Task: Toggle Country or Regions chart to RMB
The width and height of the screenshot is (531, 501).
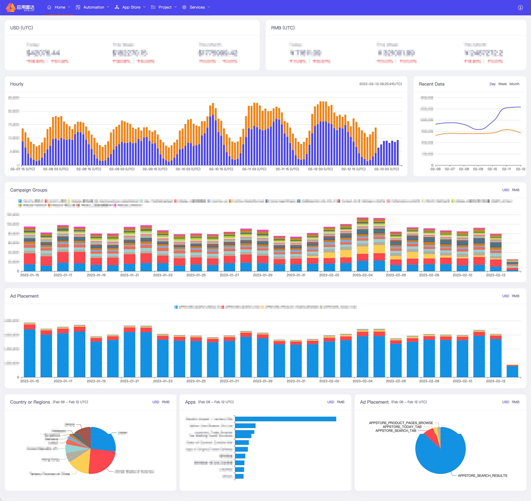Action: [x=166, y=402]
